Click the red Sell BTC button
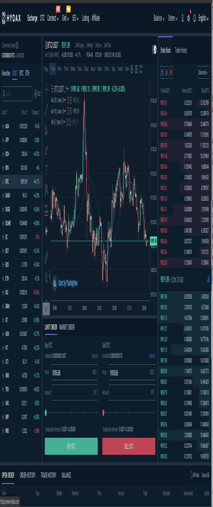Viewport: 213px width, 507px height. pos(129,446)
